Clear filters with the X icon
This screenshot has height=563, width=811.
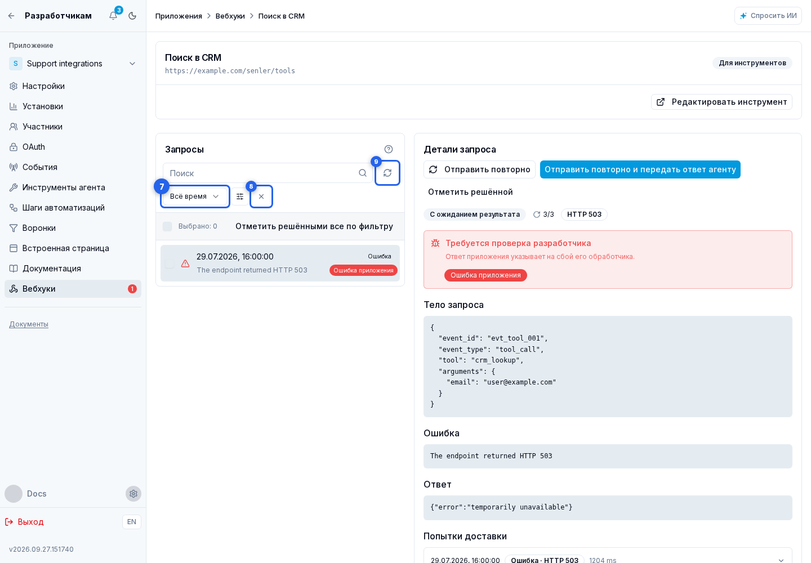261,196
